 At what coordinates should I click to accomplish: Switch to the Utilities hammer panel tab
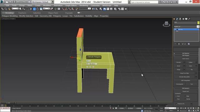point(189,19)
